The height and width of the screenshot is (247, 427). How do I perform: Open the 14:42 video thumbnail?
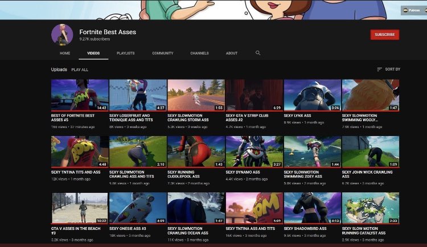pyautogui.click(x=80, y=95)
